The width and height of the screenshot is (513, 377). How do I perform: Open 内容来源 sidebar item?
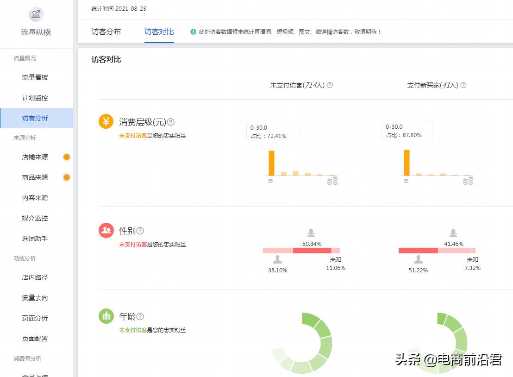[x=35, y=198]
